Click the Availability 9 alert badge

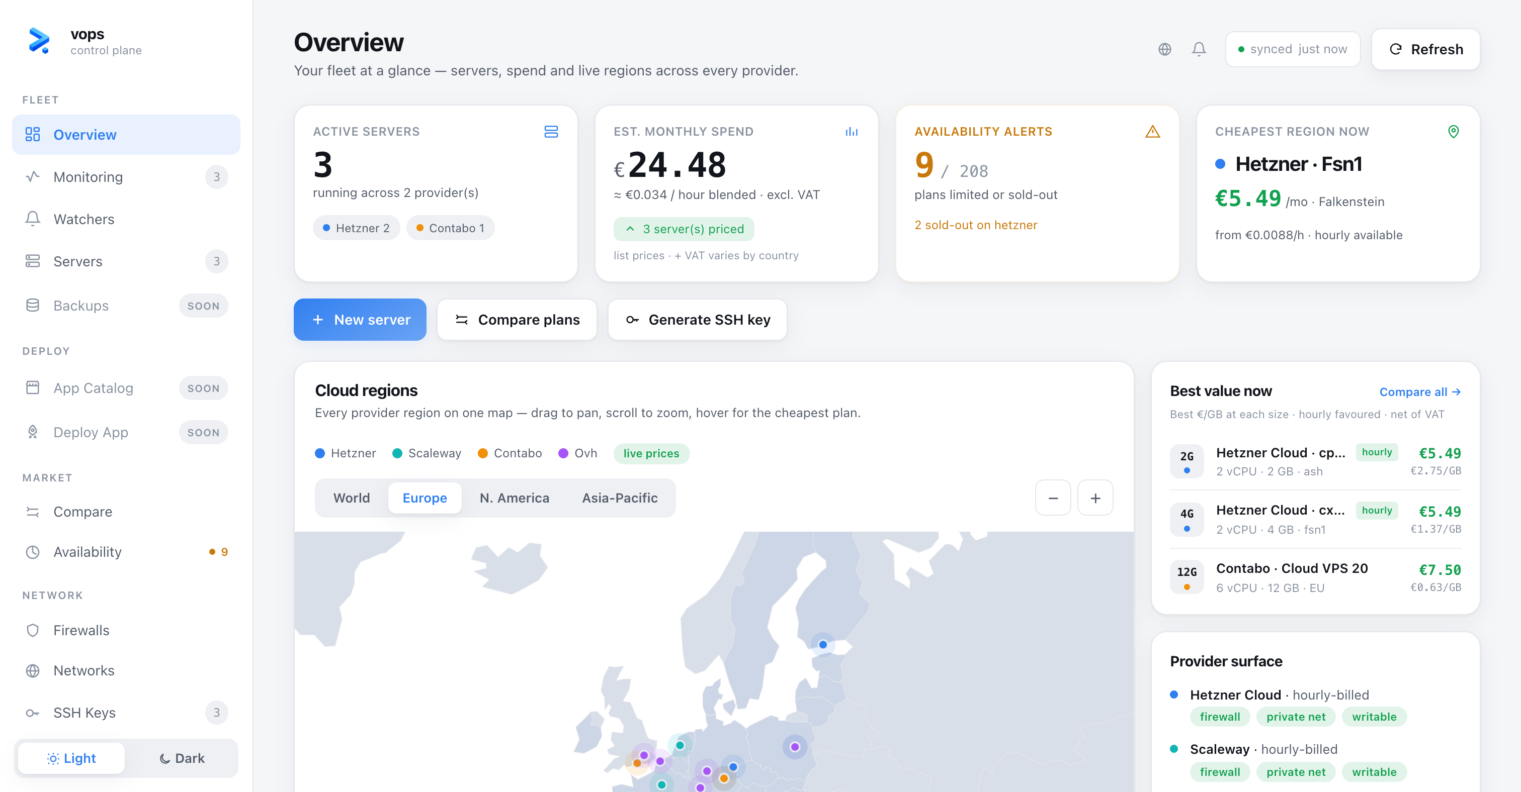point(218,552)
